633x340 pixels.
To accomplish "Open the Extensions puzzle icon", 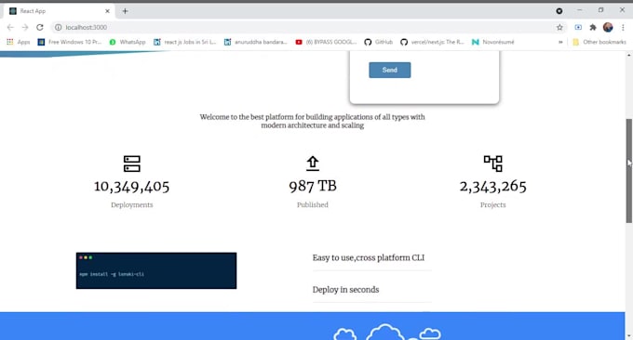I will click(593, 27).
